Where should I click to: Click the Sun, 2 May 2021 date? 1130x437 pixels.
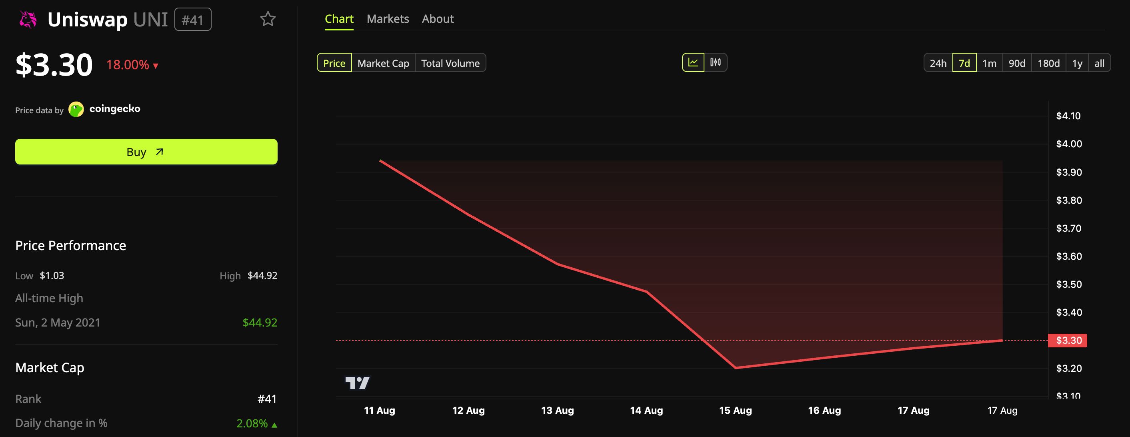click(x=58, y=323)
